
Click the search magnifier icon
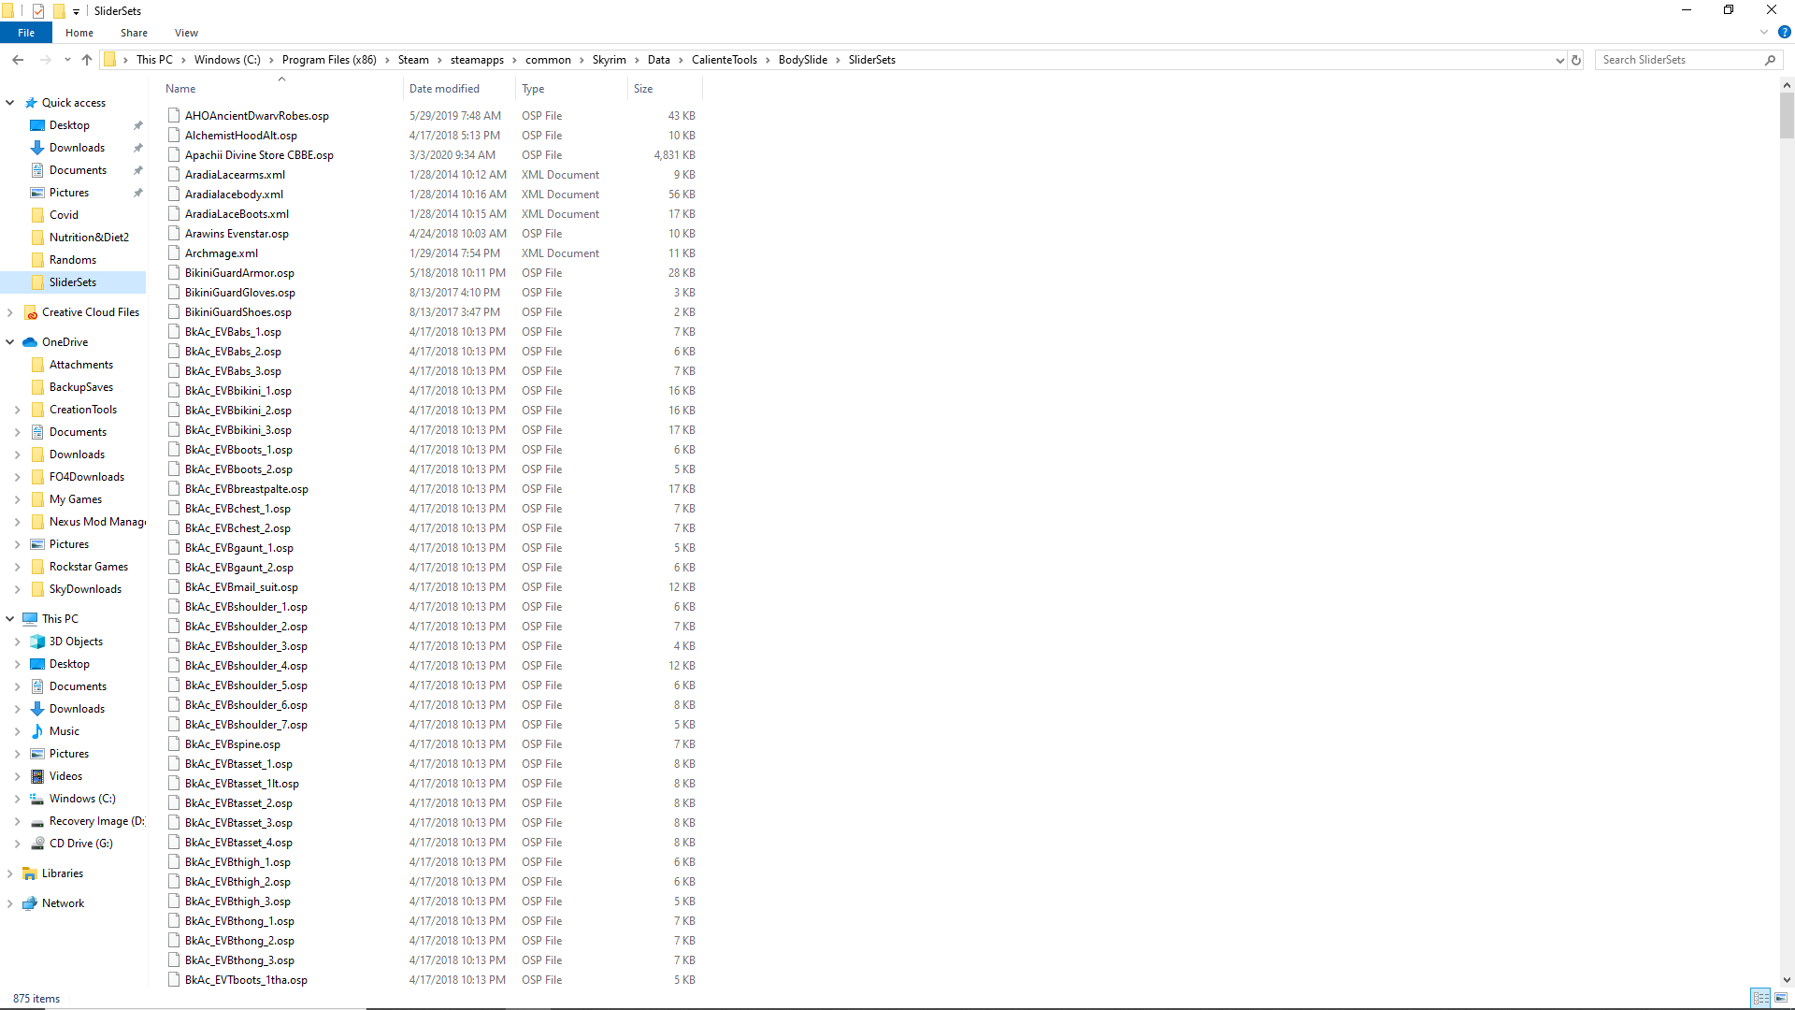pyautogui.click(x=1770, y=60)
